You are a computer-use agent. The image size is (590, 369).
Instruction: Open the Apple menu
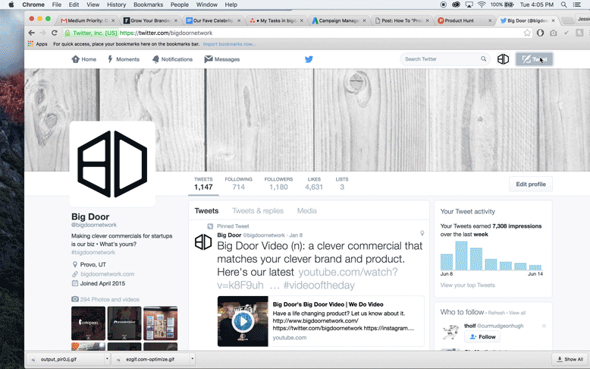click(11, 5)
